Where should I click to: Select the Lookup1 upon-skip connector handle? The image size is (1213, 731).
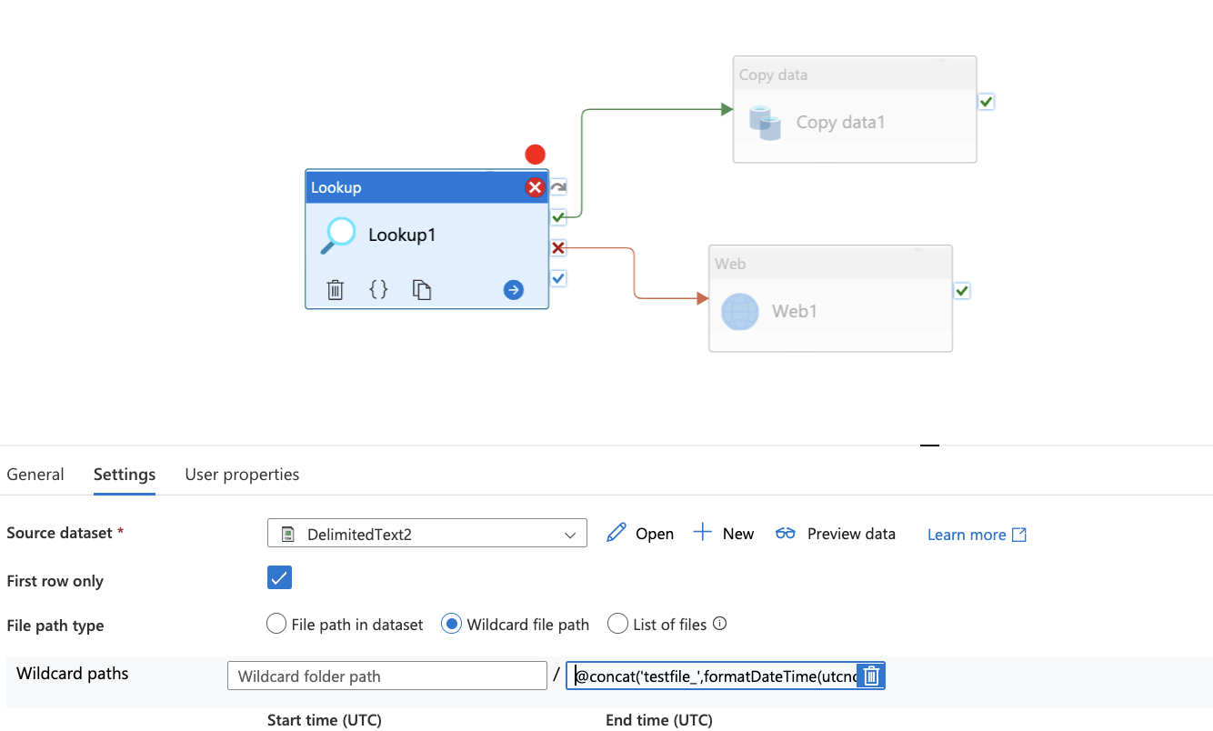tap(558, 187)
